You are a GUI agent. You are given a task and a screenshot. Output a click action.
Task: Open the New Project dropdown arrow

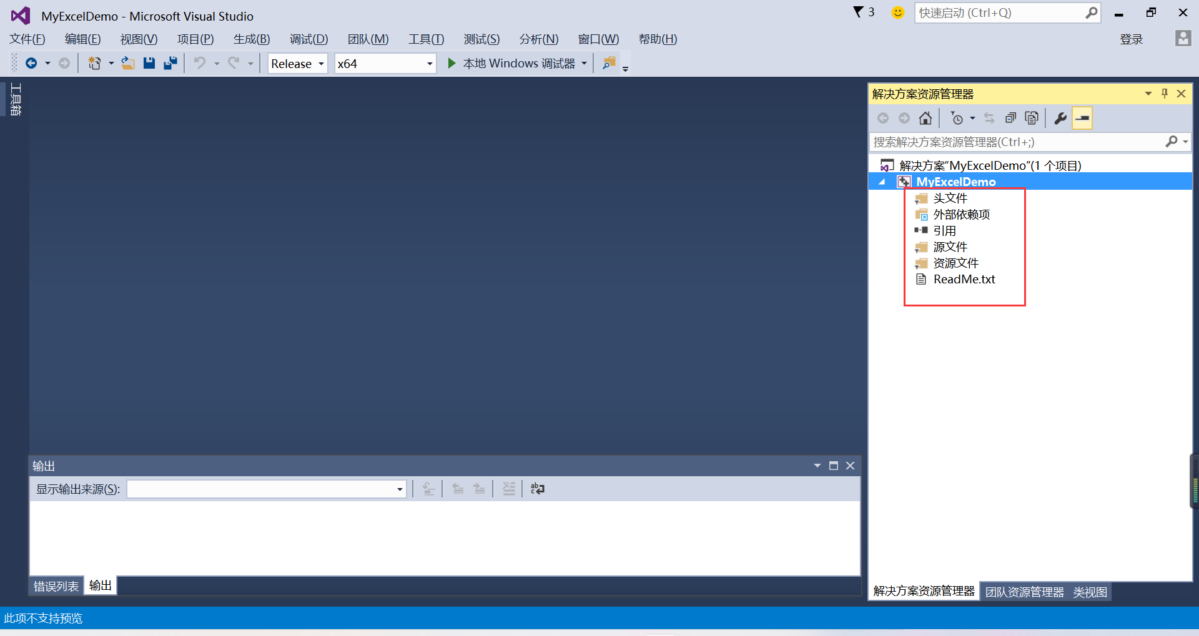click(x=111, y=64)
